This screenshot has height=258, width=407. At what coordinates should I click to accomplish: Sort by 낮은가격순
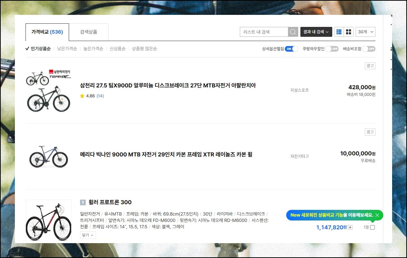(x=67, y=49)
